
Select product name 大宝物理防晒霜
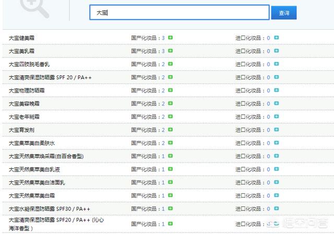click(x=27, y=91)
